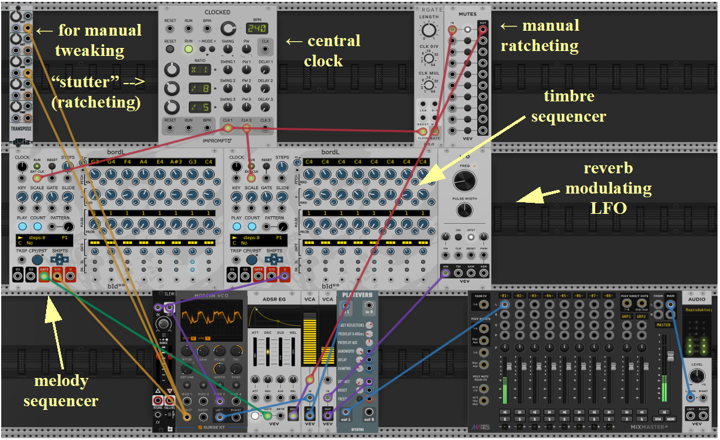Click the MODE minus button on Clocked

[202, 49]
